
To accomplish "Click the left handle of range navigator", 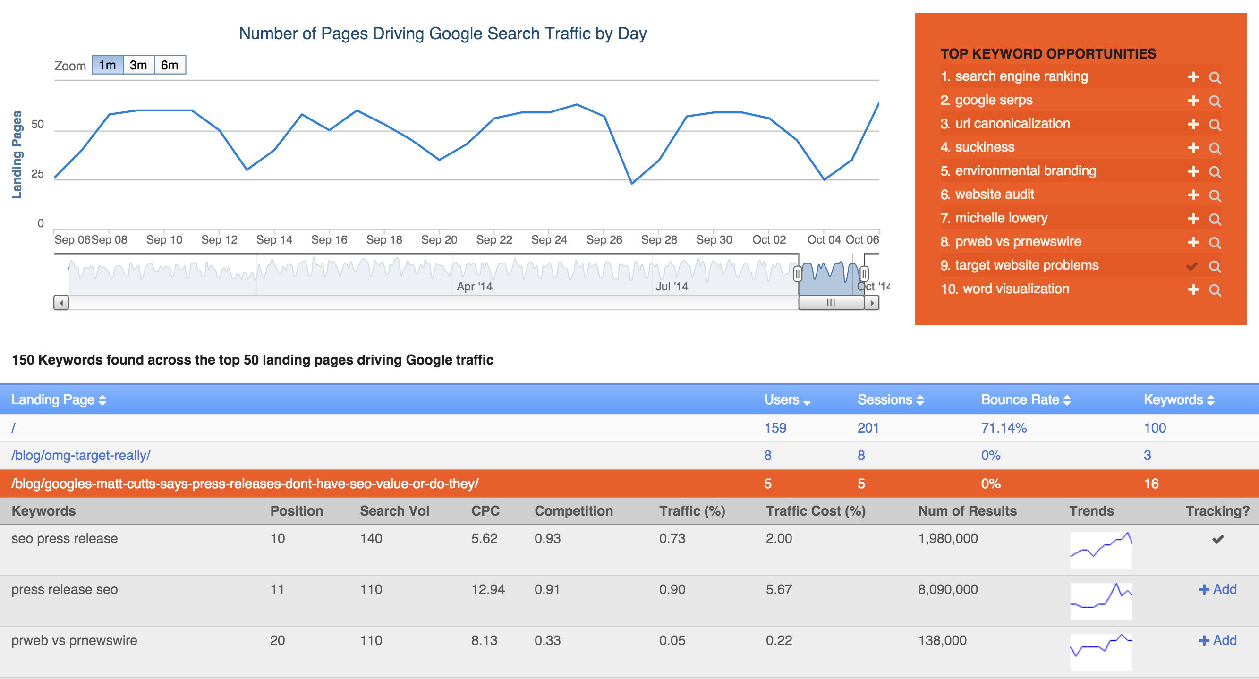I will tap(798, 274).
